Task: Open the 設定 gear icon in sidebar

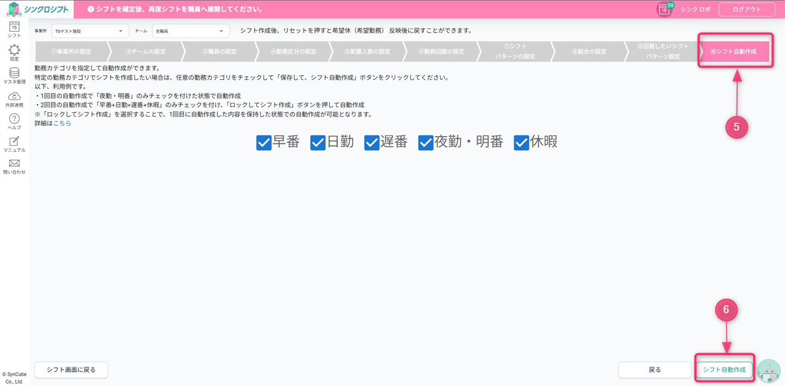Action: click(x=14, y=52)
